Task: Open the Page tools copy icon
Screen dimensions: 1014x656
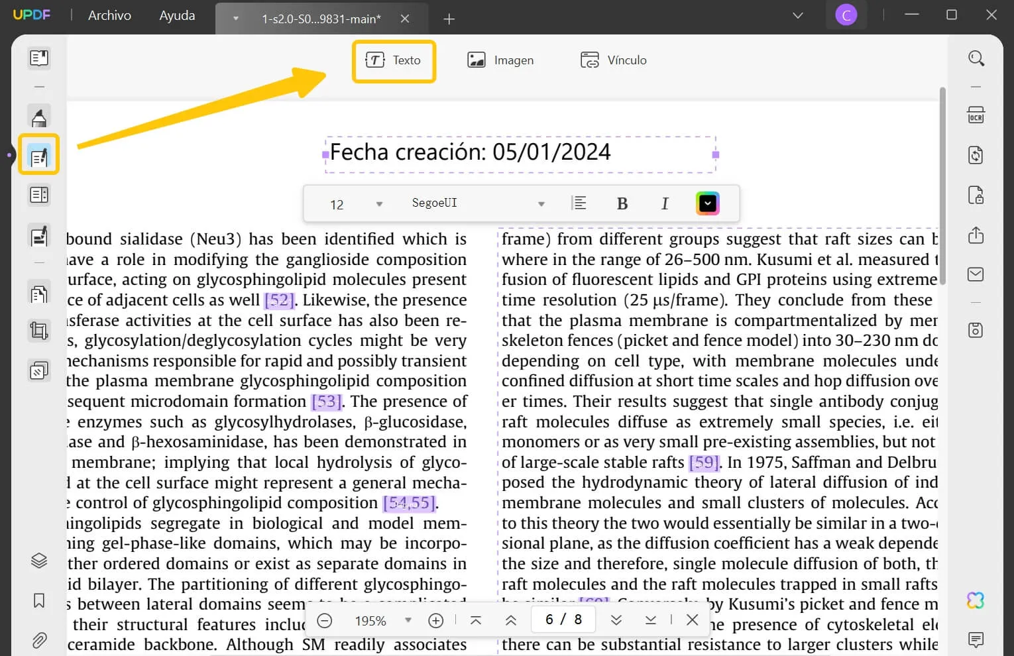Action: 39,293
